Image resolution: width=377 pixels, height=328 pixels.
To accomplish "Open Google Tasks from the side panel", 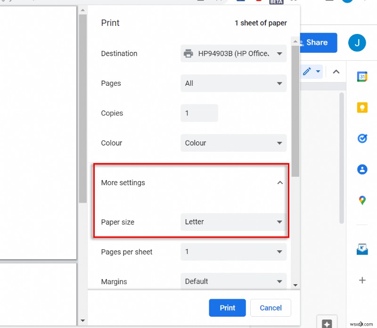I will click(x=361, y=138).
